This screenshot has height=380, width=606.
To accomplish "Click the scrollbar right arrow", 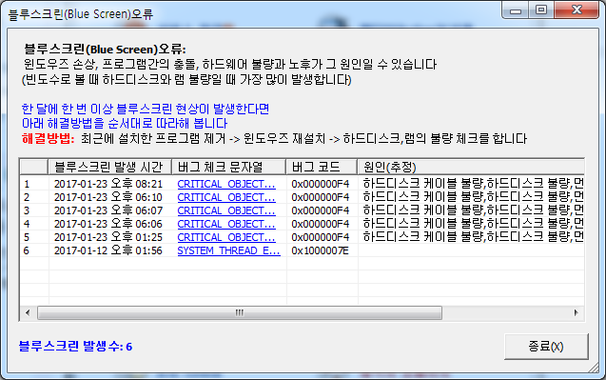I will click(x=576, y=312).
